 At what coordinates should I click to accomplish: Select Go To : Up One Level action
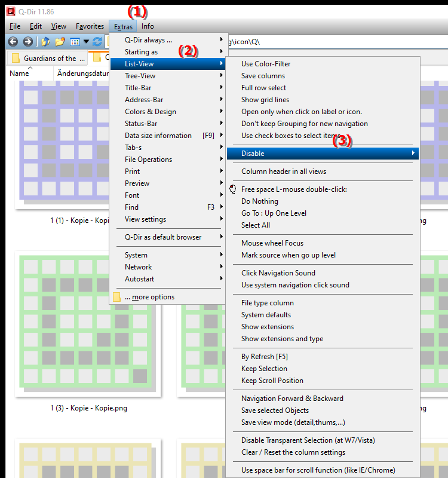pyautogui.click(x=323, y=213)
